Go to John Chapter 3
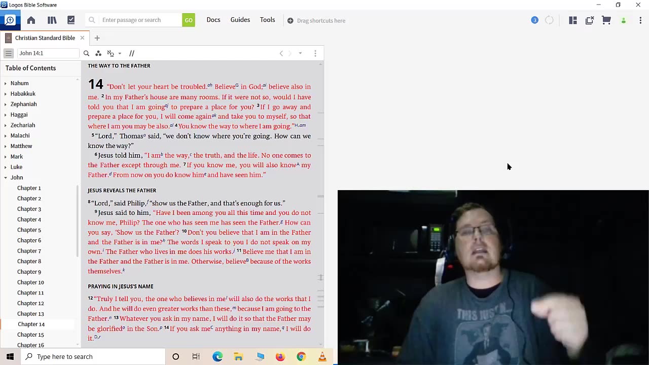This screenshot has height=365, width=649. (x=29, y=209)
